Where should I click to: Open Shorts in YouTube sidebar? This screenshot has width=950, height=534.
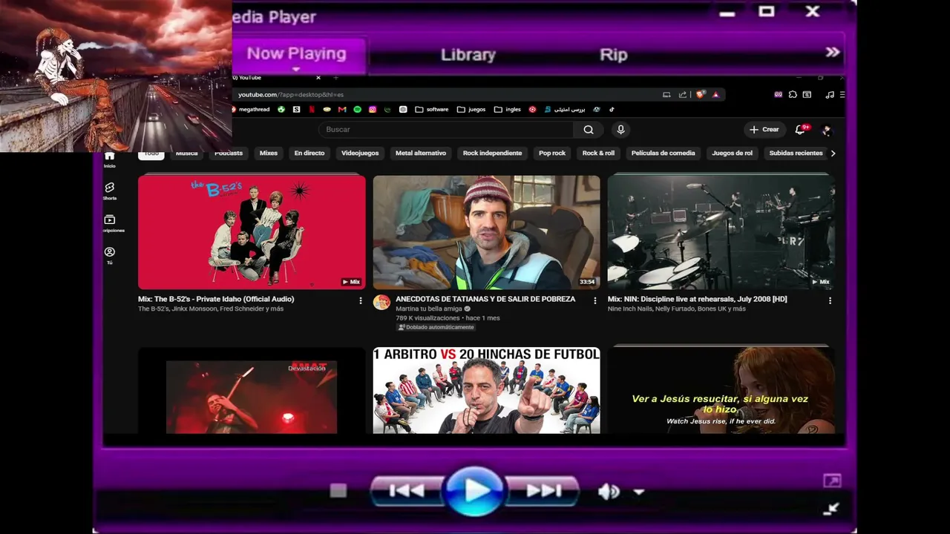110,191
